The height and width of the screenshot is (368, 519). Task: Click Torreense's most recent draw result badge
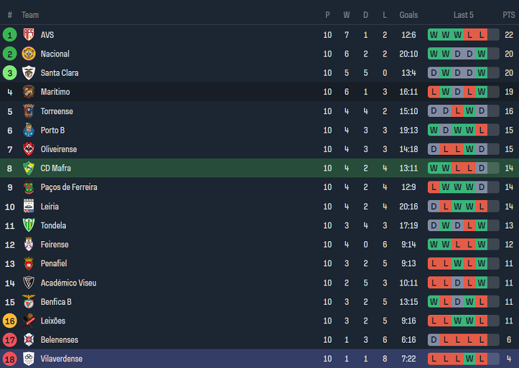tap(482, 111)
